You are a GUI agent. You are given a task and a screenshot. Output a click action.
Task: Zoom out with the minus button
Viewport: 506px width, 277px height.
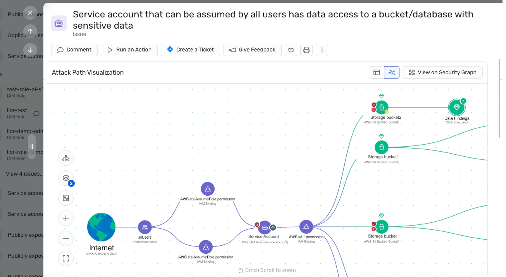(66, 238)
